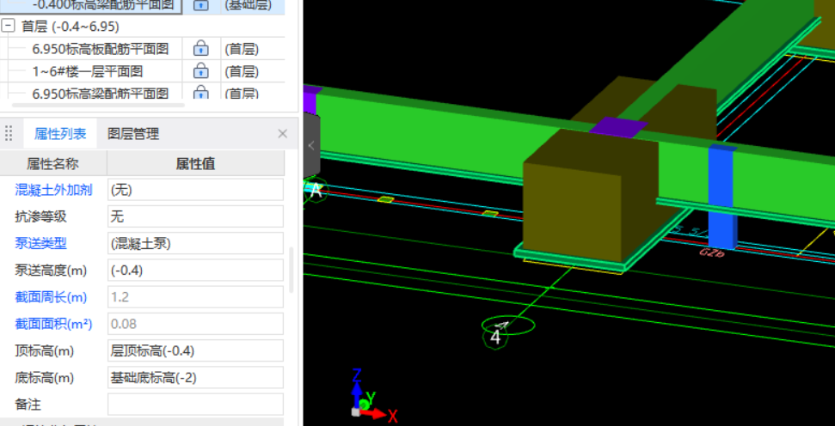Image resolution: width=835 pixels, height=426 pixels.
Task: Grab the panel drag handle dots
Action: tap(9, 133)
